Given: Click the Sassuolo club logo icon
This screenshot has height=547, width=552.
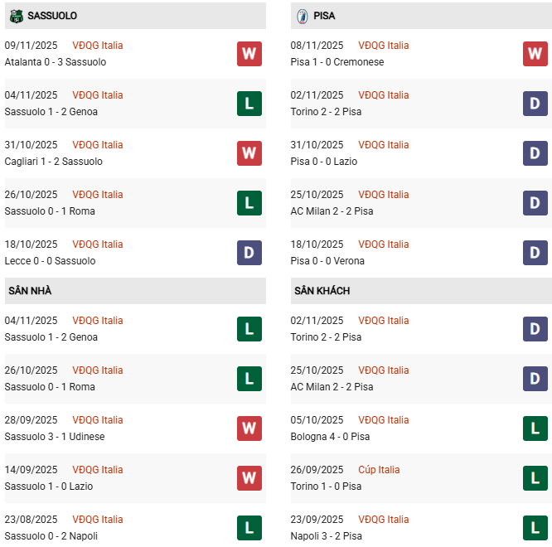Looking at the screenshot, I should (x=15, y=16).
